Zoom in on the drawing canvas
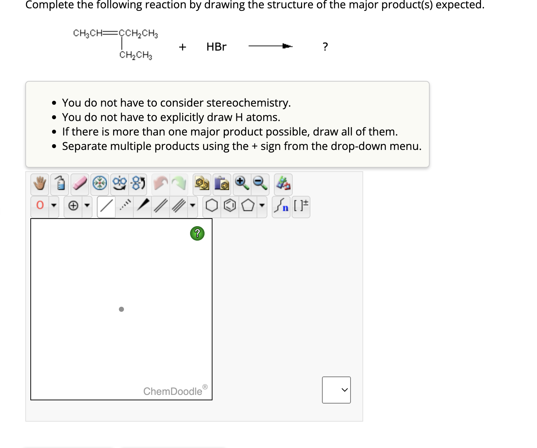The image size is (537, 448). pyautogui.click(x=241, y=184)
